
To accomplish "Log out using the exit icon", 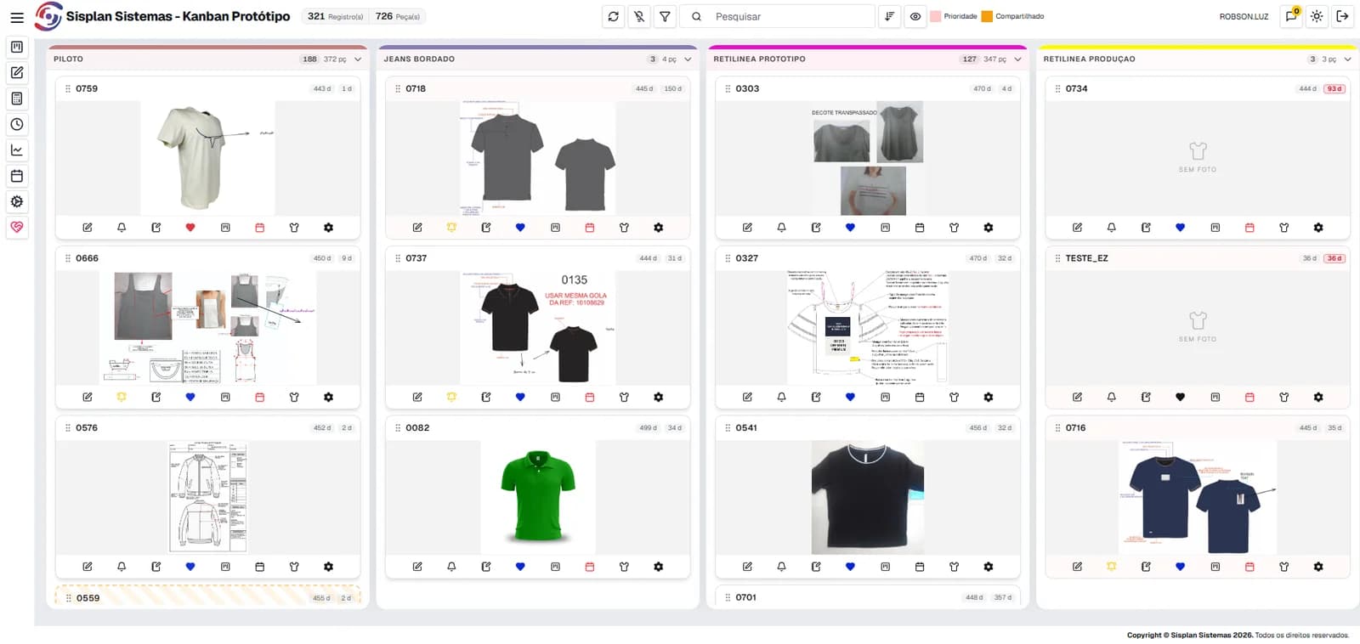I will (1343, 16).
